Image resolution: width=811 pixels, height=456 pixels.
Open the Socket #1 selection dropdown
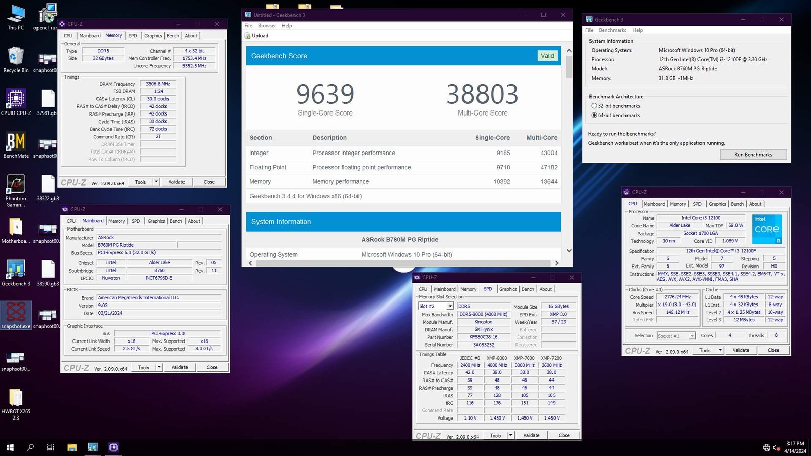click(x=692, y=336)
